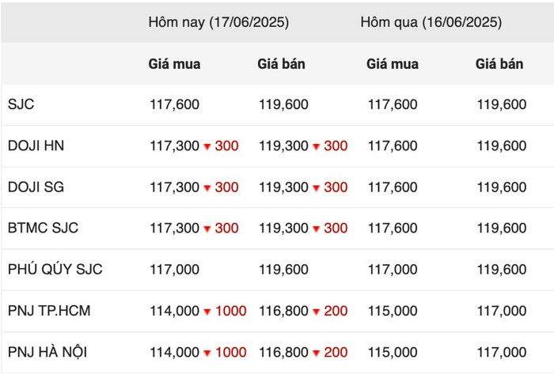
Task: Click the down arrow beside BTMC SJC sell price
Action: tap(317, 229)
